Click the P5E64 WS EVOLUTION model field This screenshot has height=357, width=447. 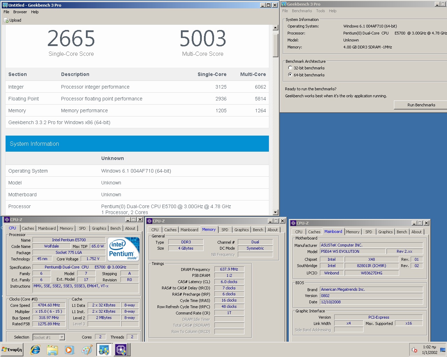click(x=353, y=251)
